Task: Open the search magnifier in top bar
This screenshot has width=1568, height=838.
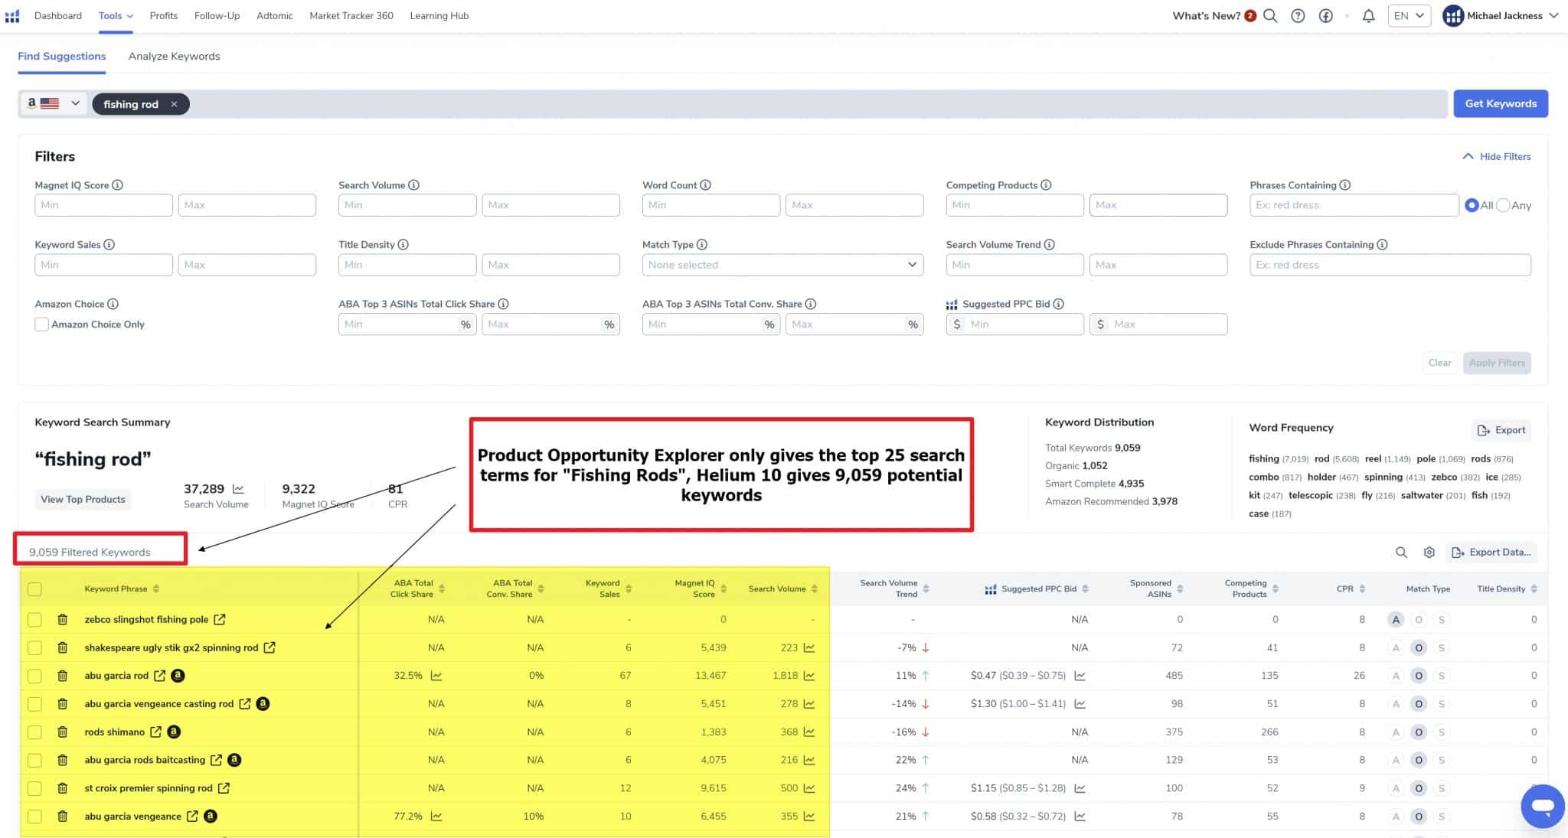Action: point(1270,16)
